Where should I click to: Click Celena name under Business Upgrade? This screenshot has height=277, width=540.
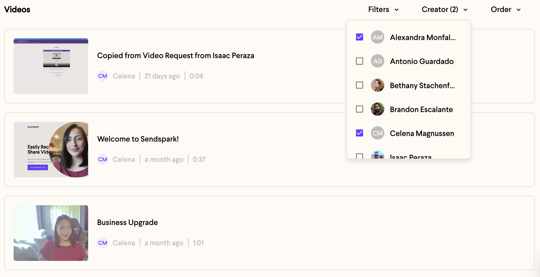pos(124,243)
